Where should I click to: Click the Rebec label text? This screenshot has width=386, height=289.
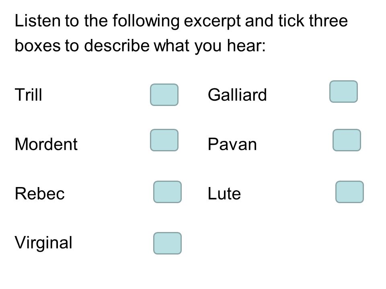point(40,193)
